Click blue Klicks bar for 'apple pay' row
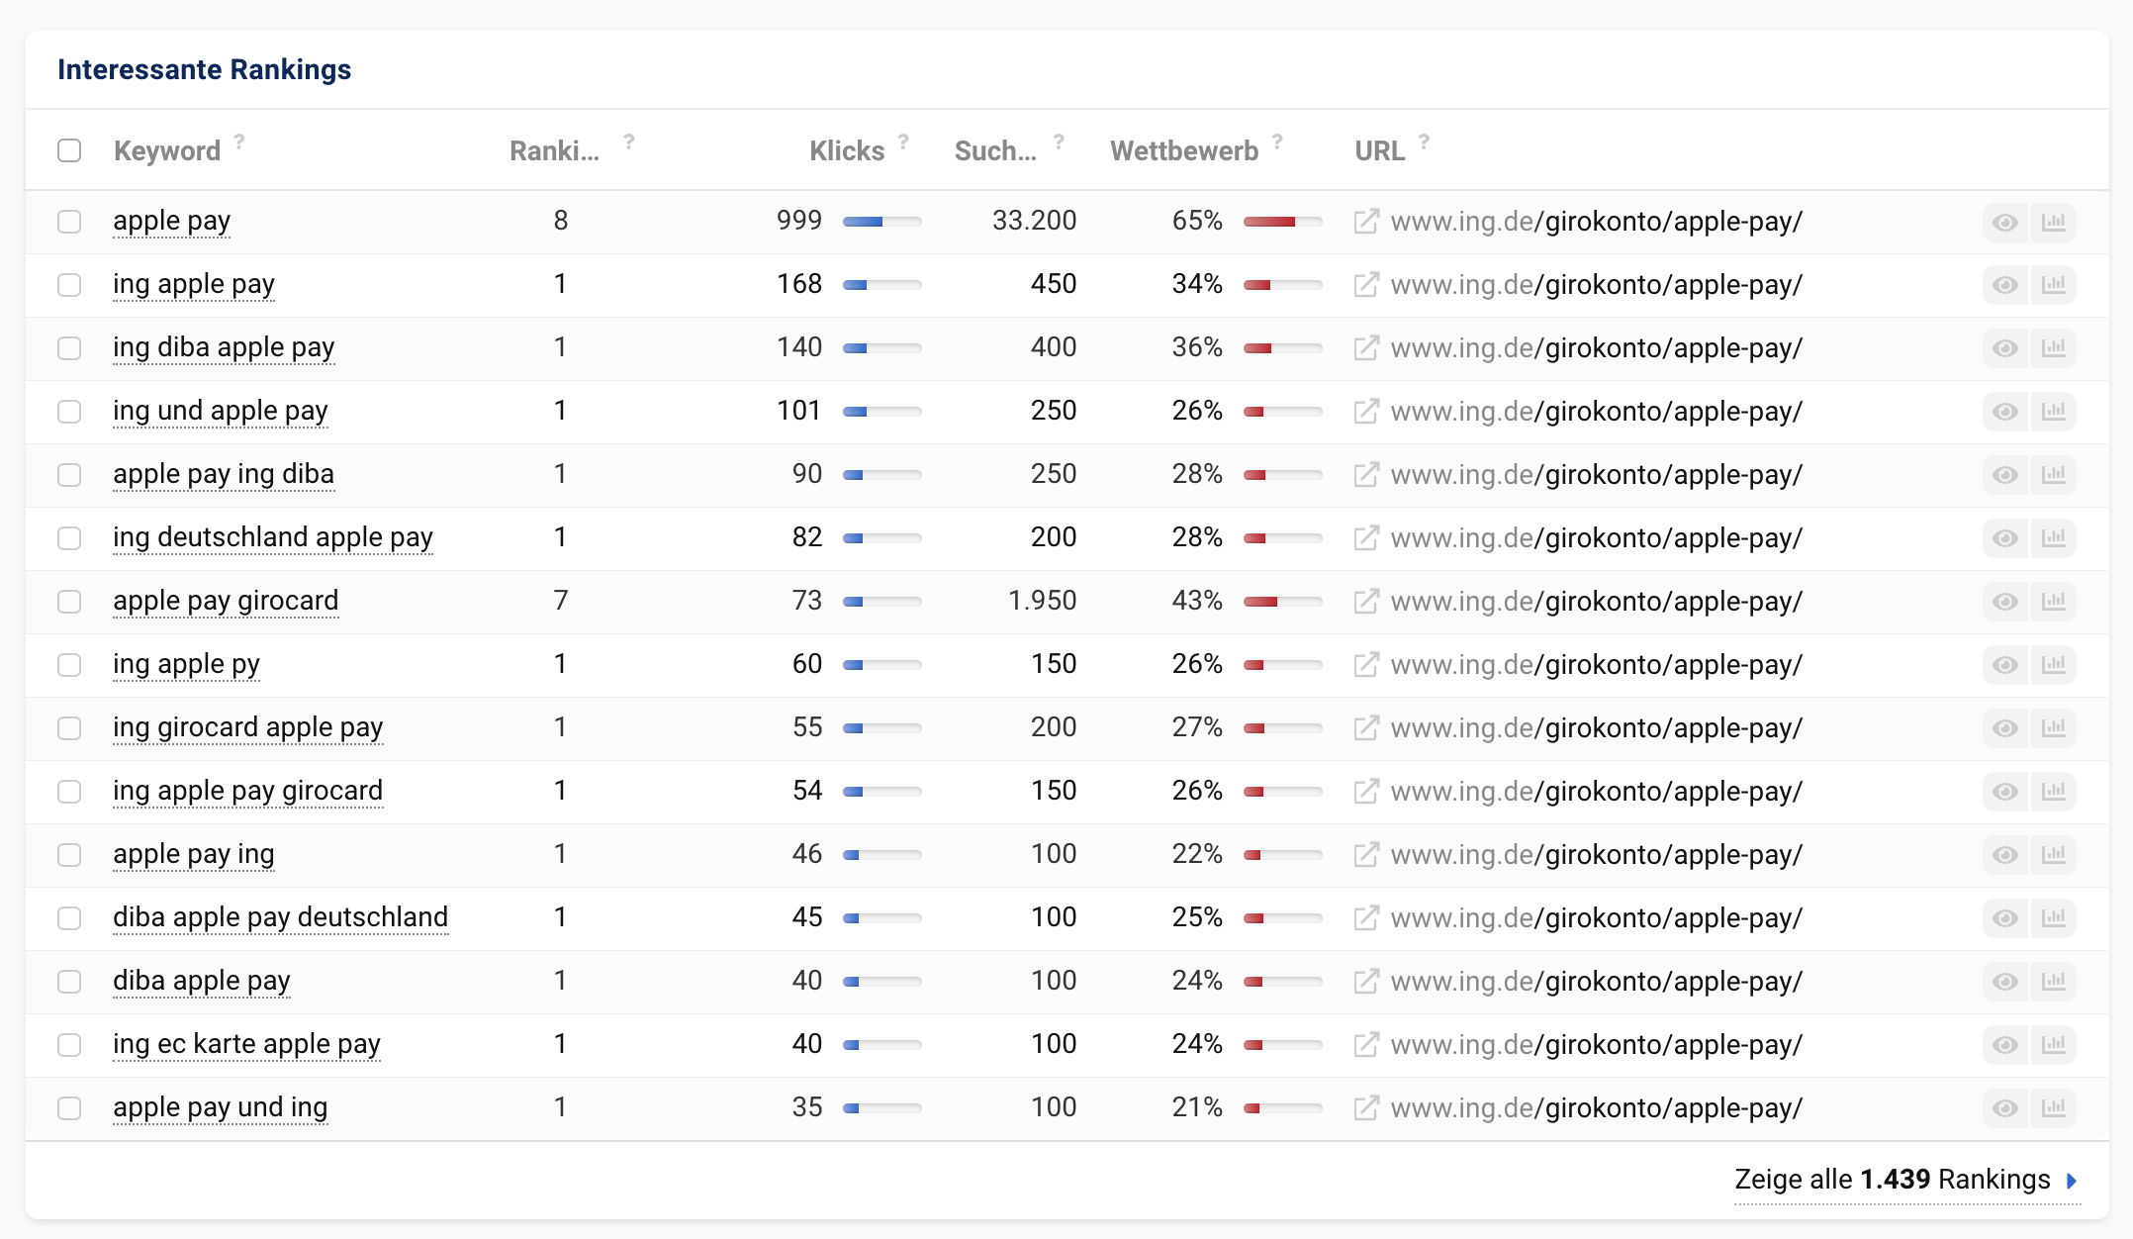2133x1239 pixels. tap(881, 222)
